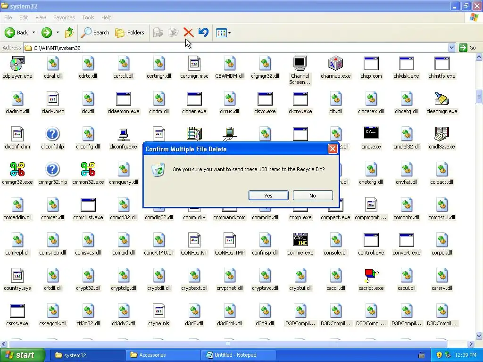
Task: Open the Views dropdown button
Action: [223, 33]
